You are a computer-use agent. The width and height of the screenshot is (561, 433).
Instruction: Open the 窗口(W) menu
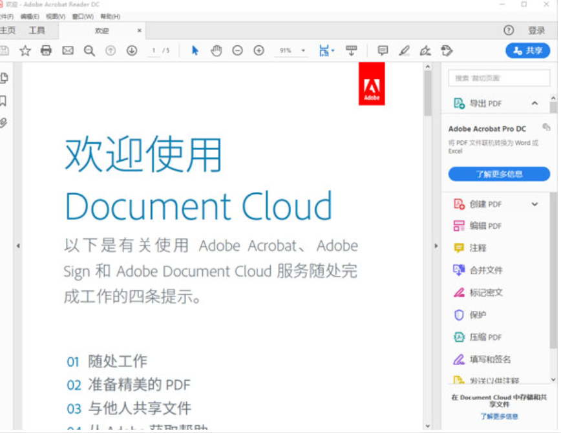point(83,16)
